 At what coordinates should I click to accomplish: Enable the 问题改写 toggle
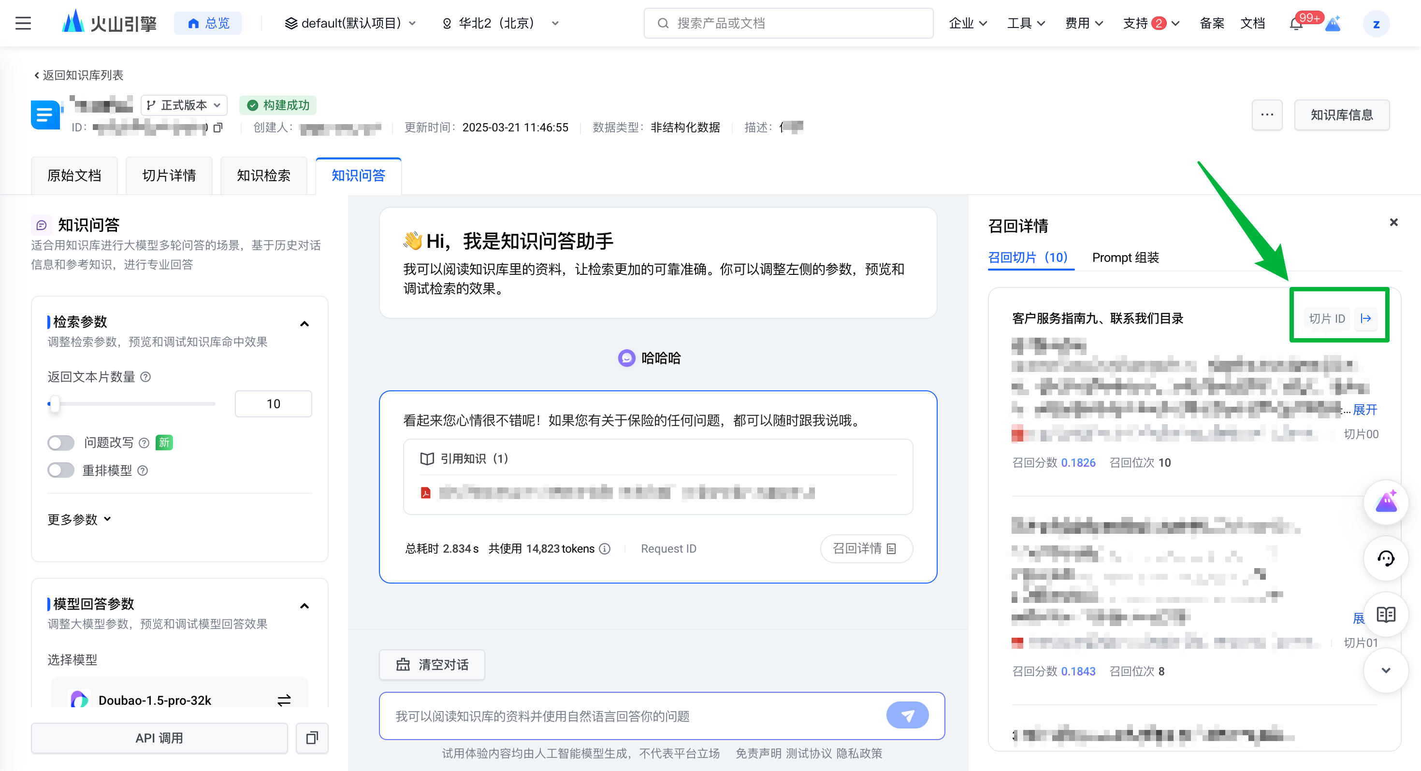61,443
